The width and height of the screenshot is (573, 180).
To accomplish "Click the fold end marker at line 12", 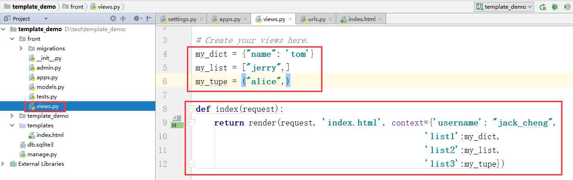I will (x=191, y=164).
